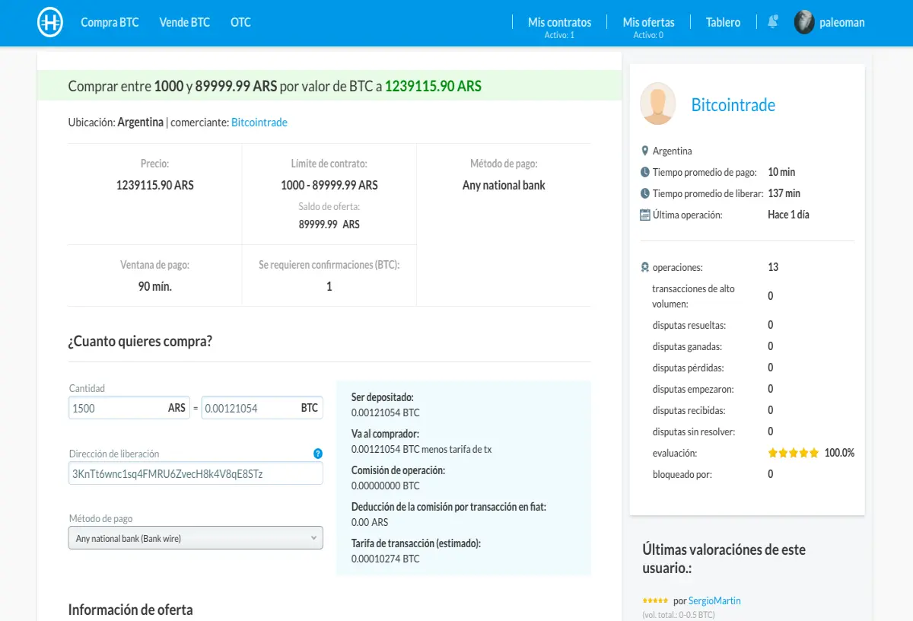
Task: Click the 100.0% evaluation value
Action: [x=839, y=453]
